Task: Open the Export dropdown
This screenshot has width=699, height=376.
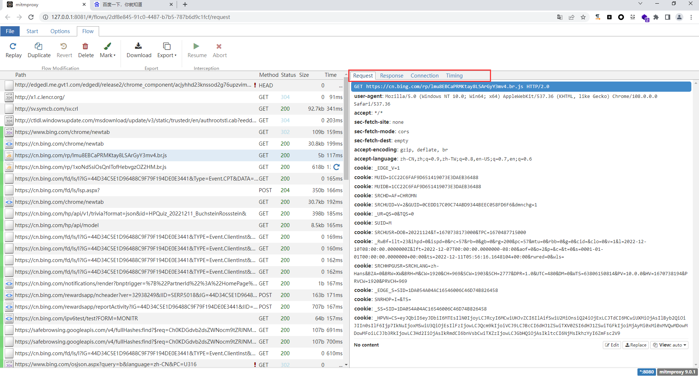Action: tap(167, 51)
